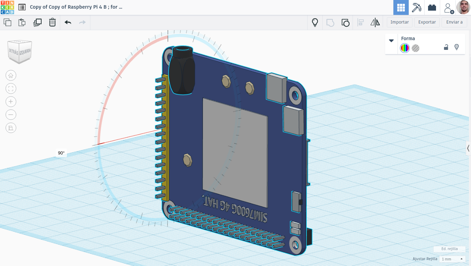Click the Exportar button
The height and width of the screenshot is (266, 471).
pos(427,22)
